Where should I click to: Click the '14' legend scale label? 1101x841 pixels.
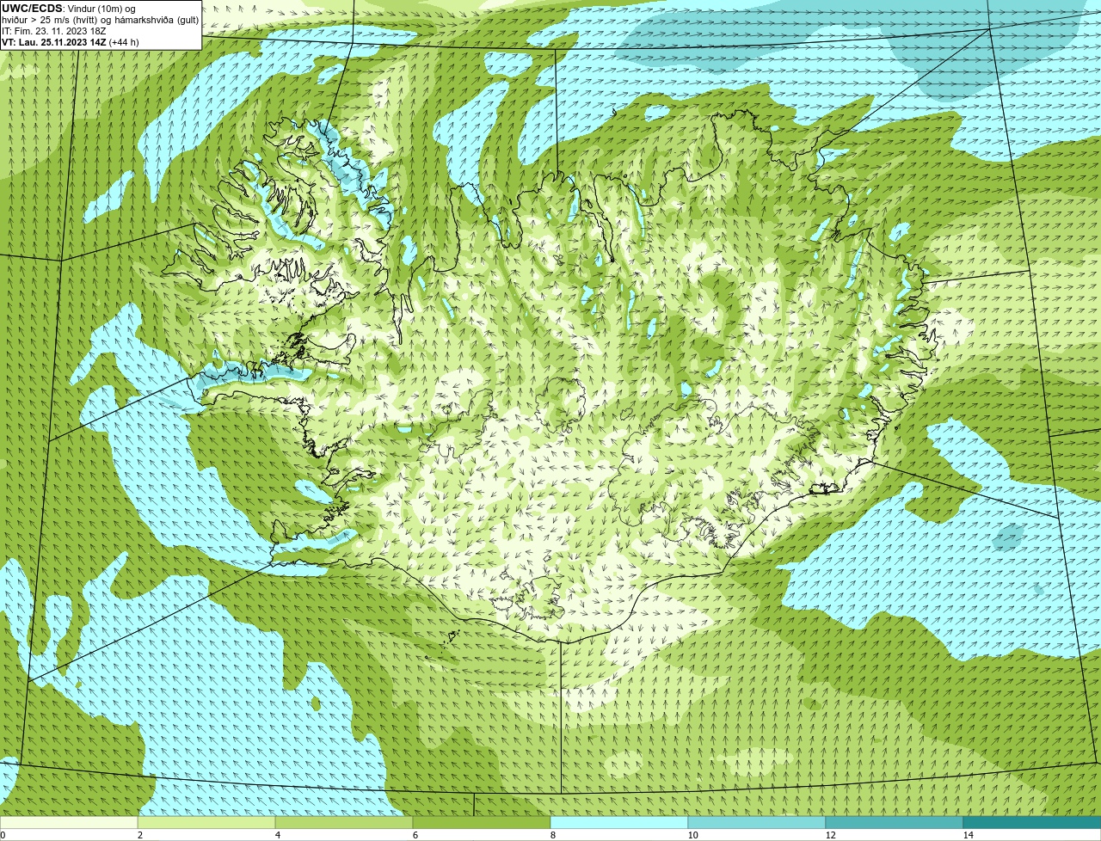coord(968,835)
